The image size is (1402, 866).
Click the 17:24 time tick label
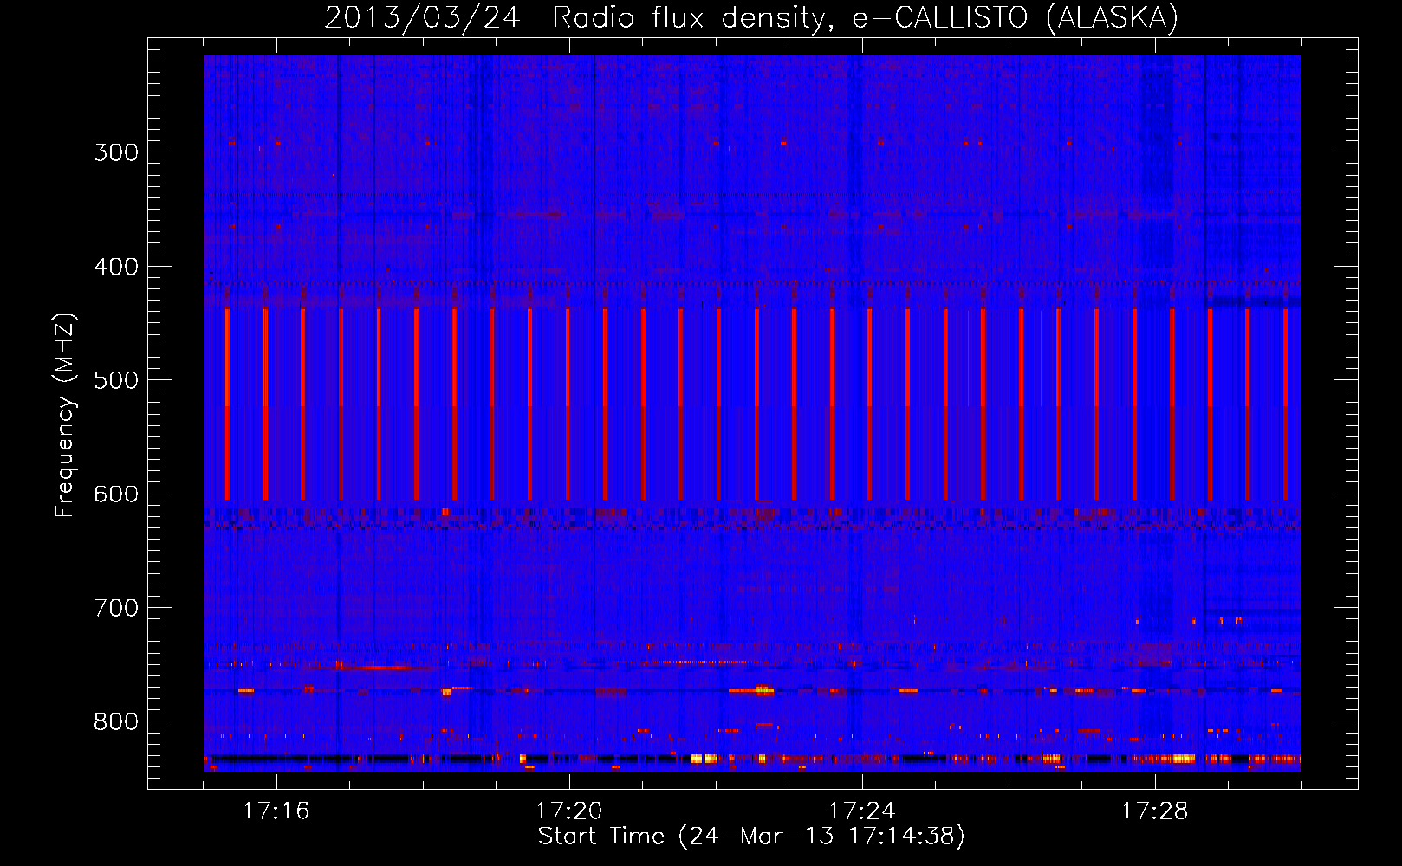click(862, 811)
